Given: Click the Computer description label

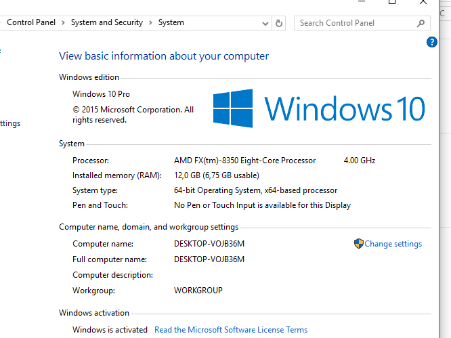Looking at the screenshot, I should point(112,275).
